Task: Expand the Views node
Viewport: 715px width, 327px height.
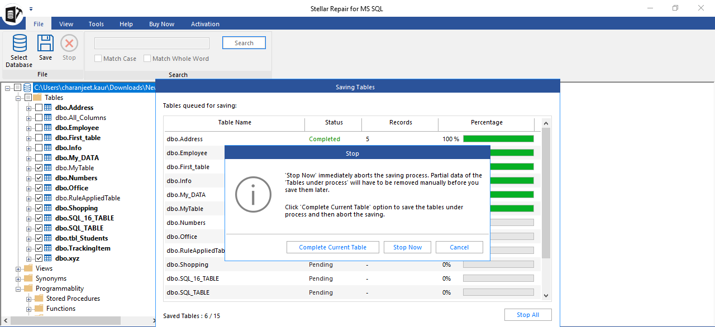Action: click(18, 268)
